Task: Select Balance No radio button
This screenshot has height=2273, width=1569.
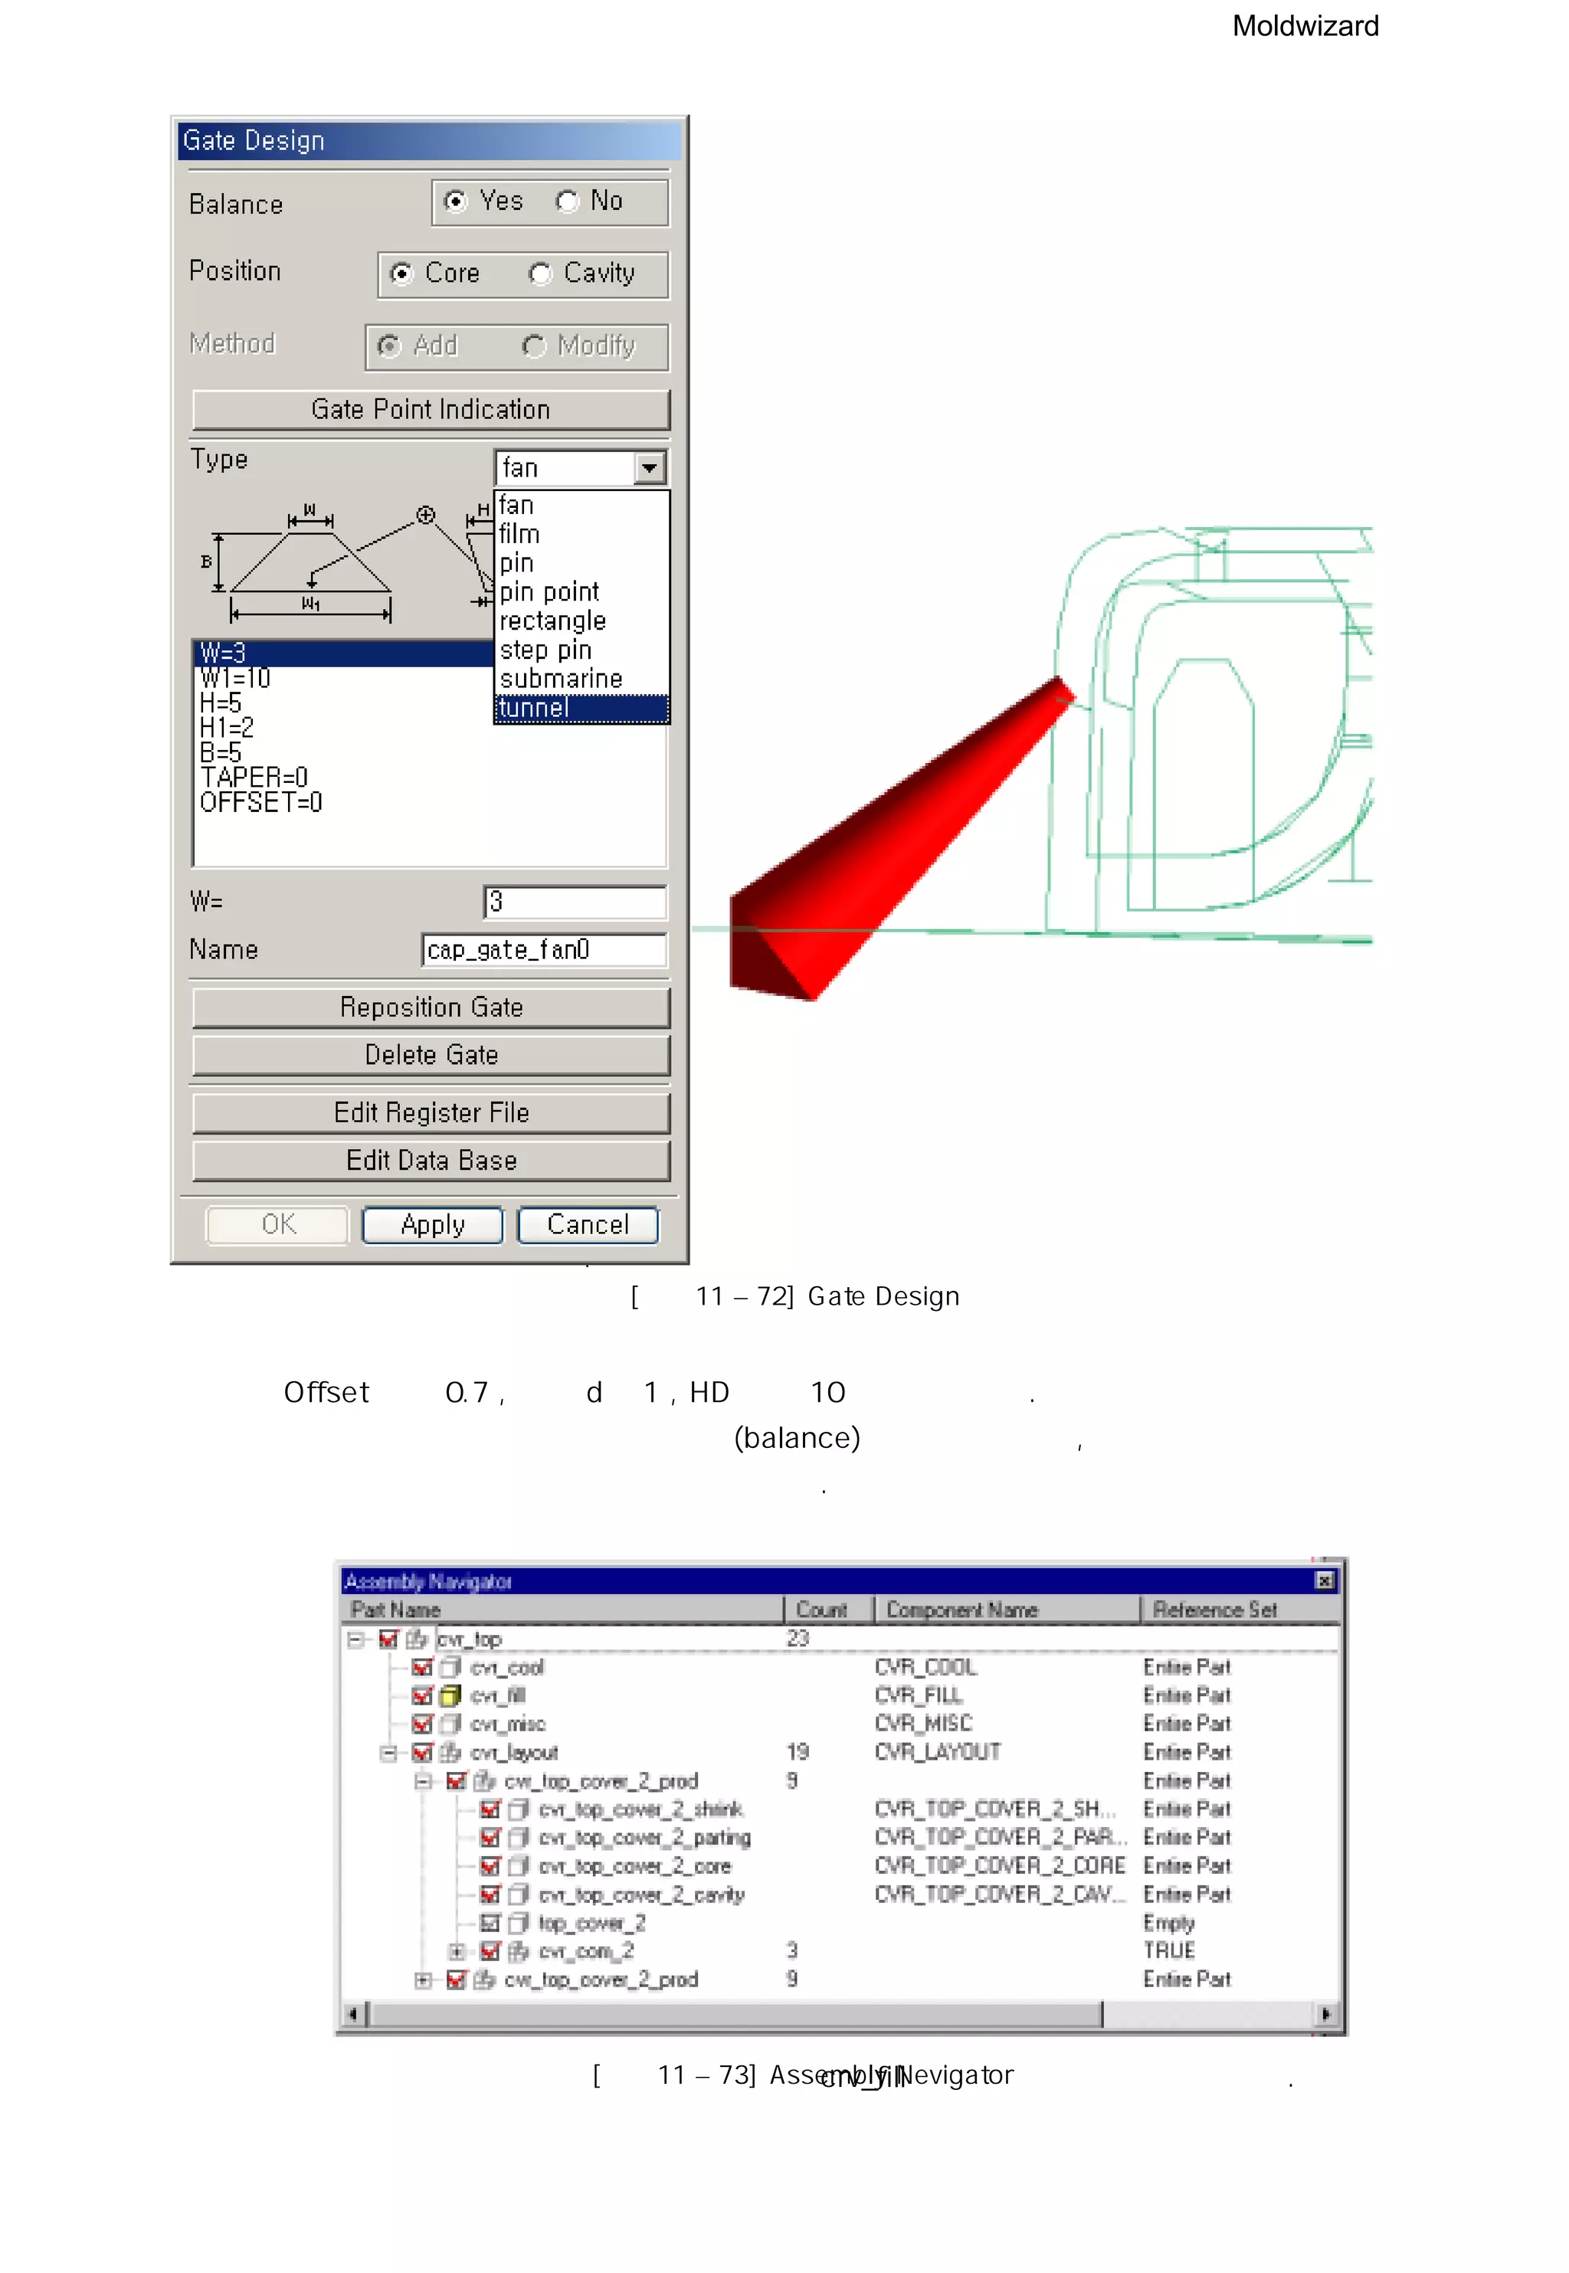Action: click(567, 201)
